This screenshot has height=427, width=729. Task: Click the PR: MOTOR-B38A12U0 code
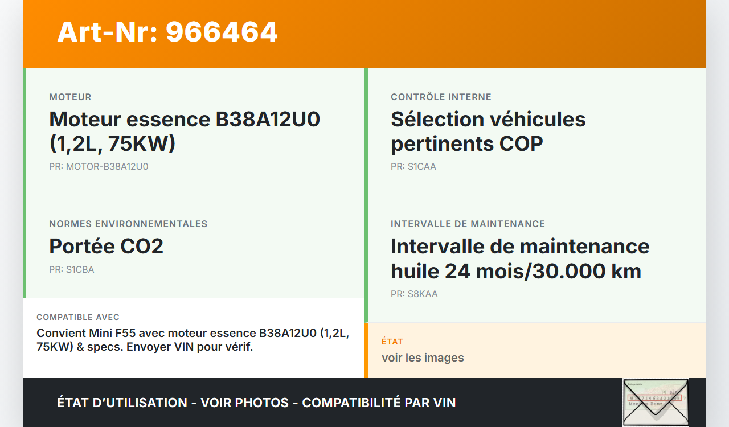pos(99,167)
